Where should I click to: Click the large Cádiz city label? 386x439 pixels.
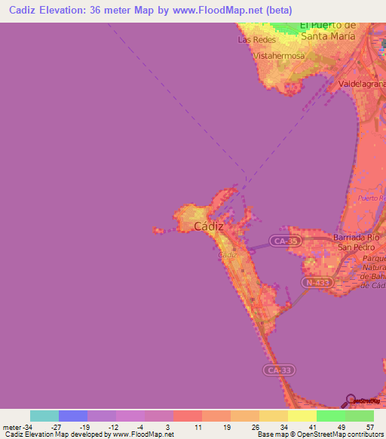point(209,226)
